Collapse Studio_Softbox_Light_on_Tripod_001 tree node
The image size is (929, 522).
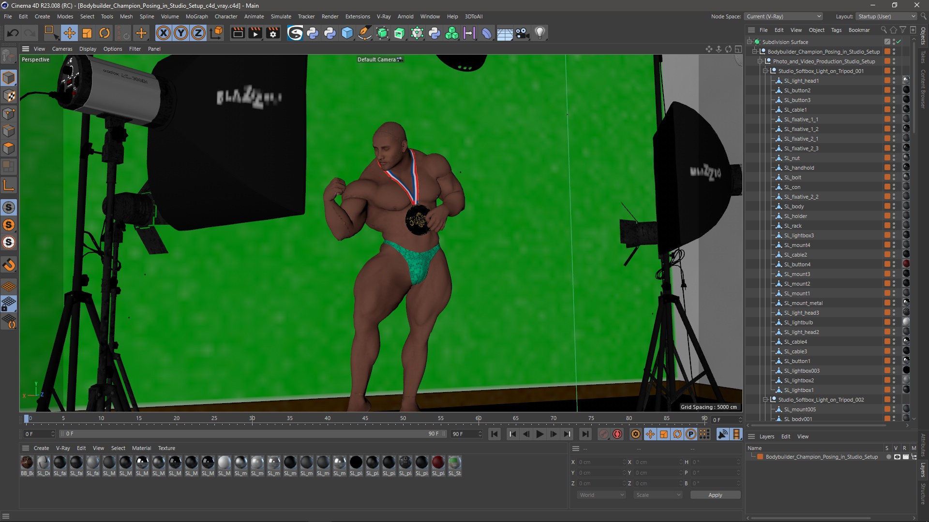[x=765, y=71]
